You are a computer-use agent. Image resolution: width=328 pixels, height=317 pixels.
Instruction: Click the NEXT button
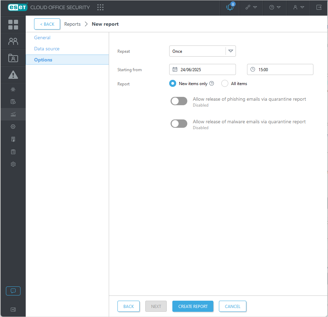pyautogui.click(x=156, y=306)
